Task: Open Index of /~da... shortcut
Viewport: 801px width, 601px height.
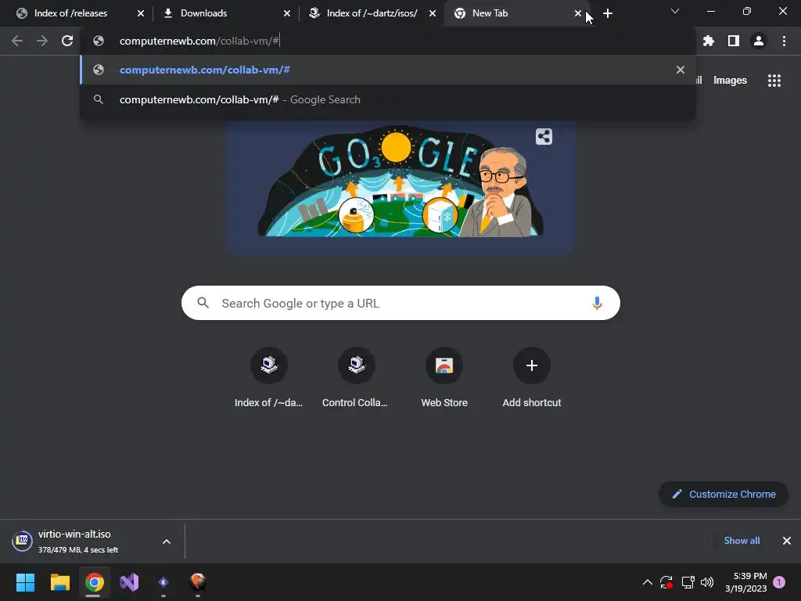Action: coord(269,378)
